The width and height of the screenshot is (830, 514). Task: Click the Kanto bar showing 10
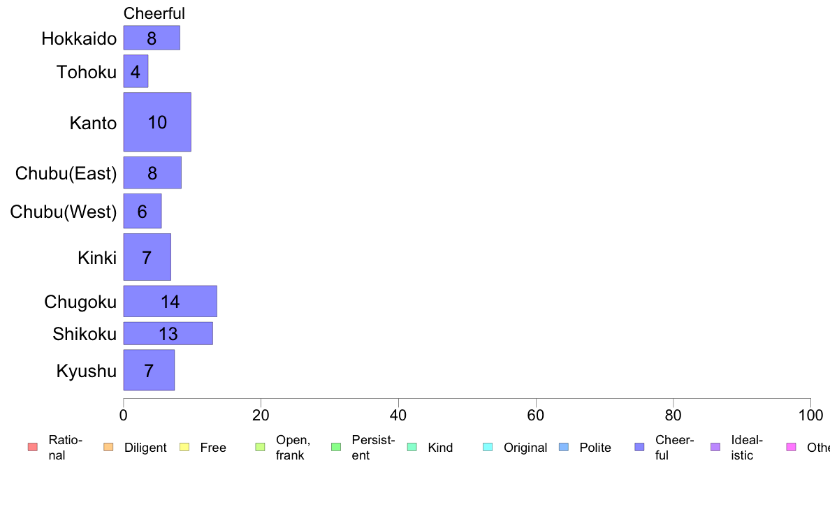coord(157,122)
